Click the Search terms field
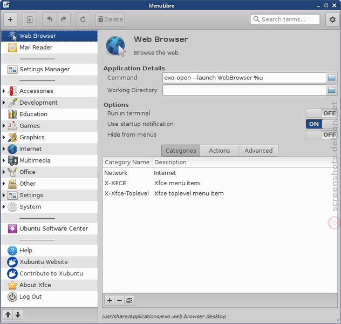The height and width of the screenshot is (324, 341). 285,19
